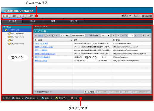
Task: Click the sort arrow in サービス名 header
Action: coord(71,40)
